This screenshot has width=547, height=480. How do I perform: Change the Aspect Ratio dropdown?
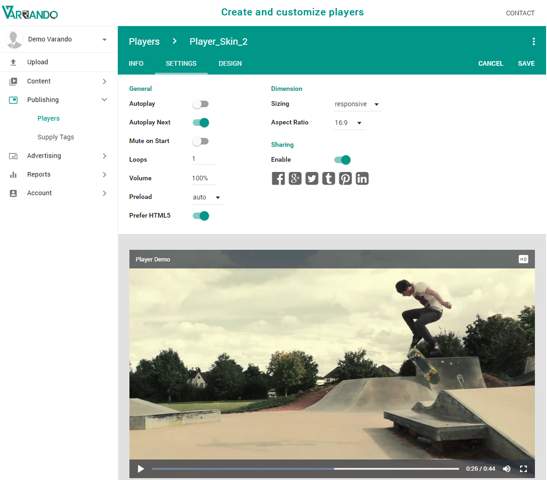coord(348,122)
